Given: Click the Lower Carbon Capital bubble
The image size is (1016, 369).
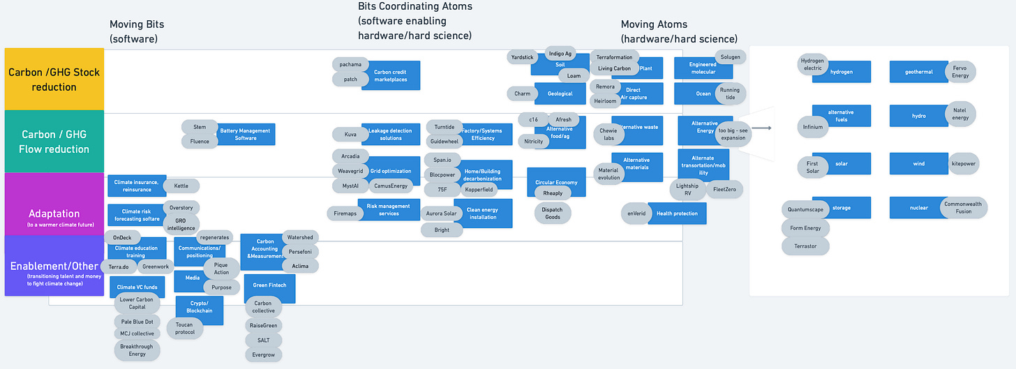Looking at the screenshot, I should click(137, 303).
